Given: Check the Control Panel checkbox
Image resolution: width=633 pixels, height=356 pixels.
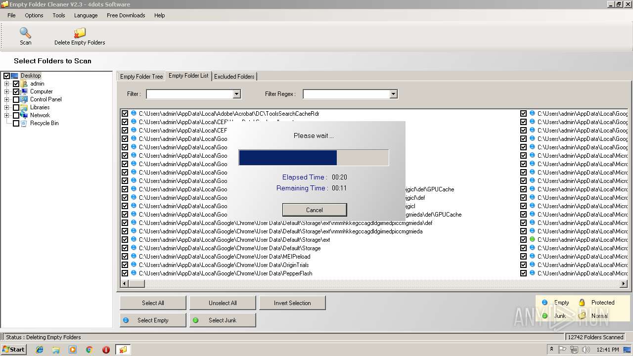Looking at the screenshot, I should [16, 99].
